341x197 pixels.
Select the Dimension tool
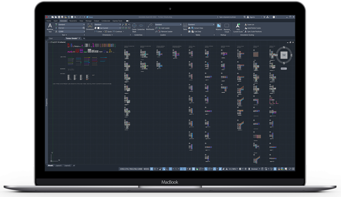[90, 27]
